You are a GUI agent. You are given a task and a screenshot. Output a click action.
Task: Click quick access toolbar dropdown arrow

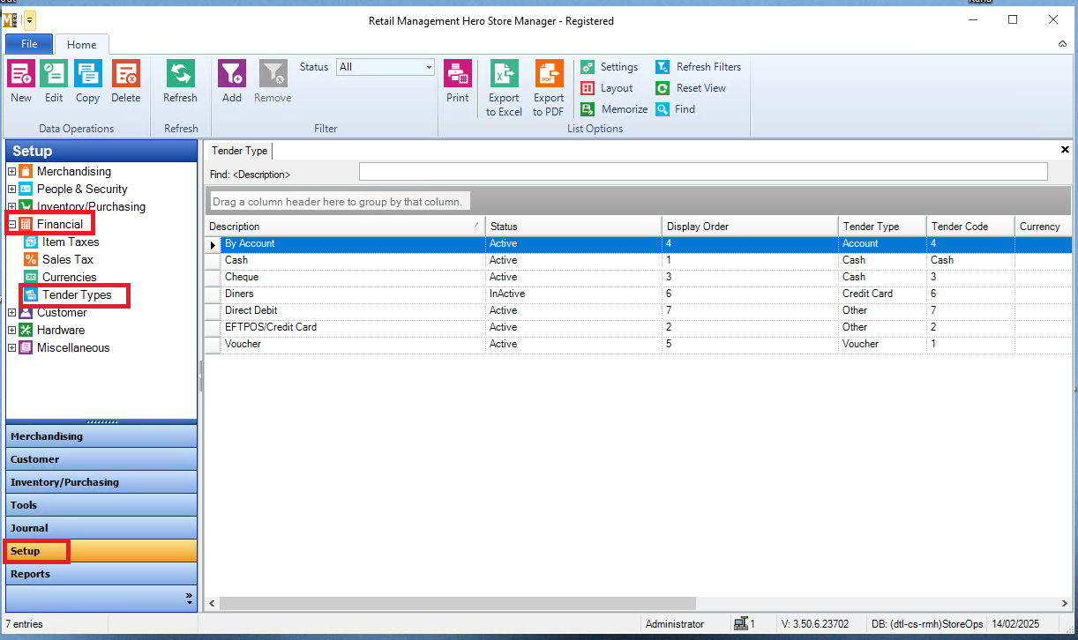click(30, 20)
